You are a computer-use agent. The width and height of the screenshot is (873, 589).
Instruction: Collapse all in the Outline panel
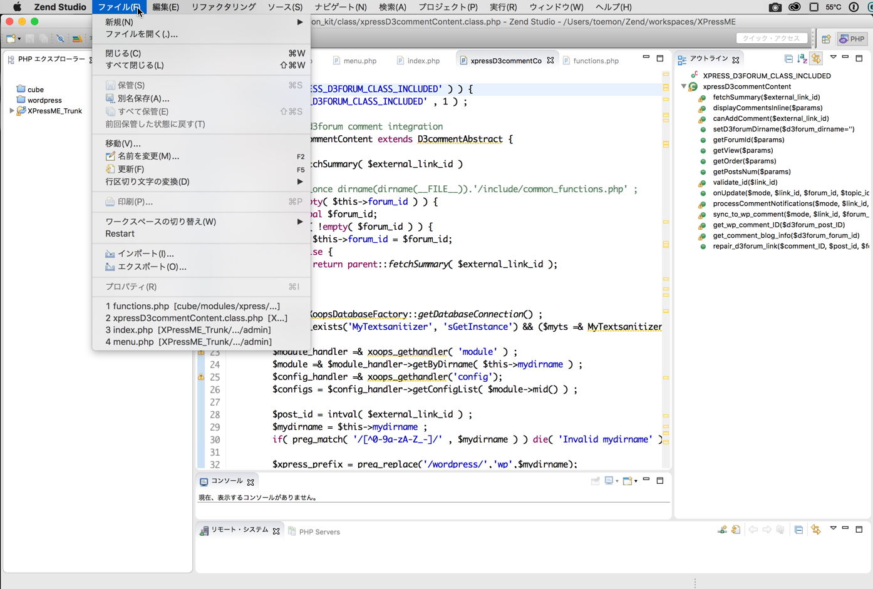788,59
